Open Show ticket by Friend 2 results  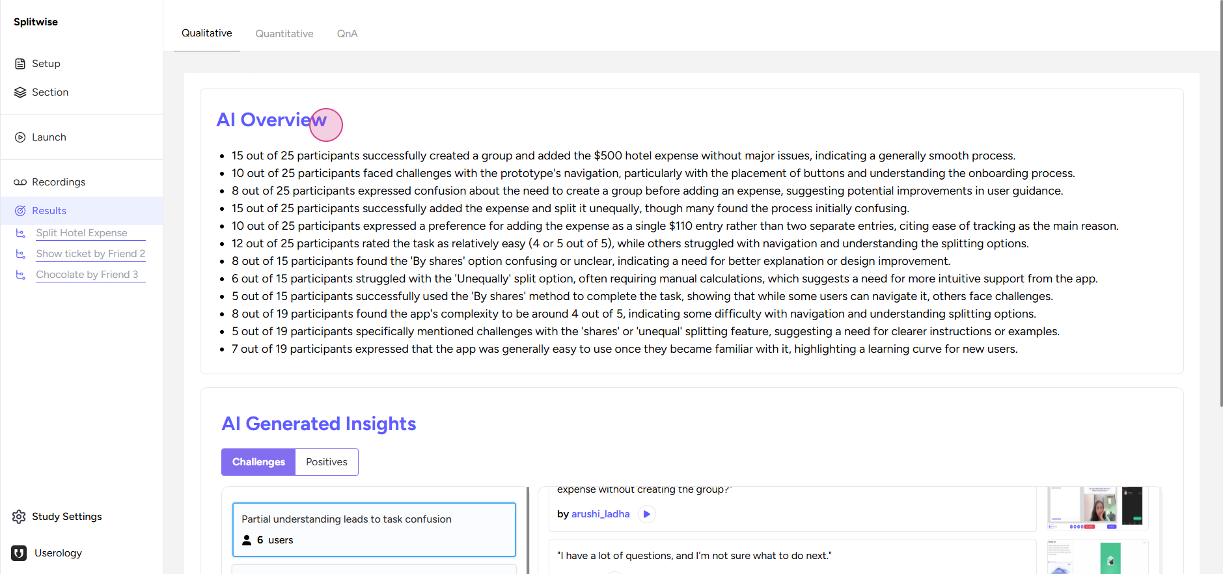pos(90,254)
